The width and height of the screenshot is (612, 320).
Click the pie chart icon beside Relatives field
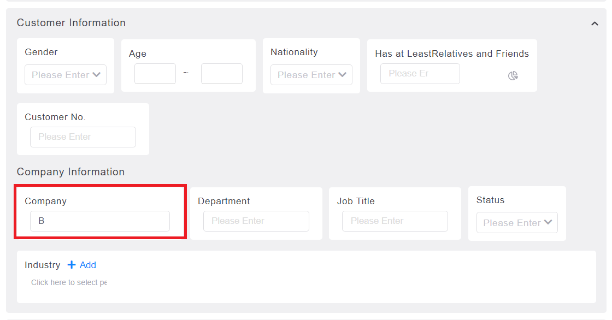point(513,76)
